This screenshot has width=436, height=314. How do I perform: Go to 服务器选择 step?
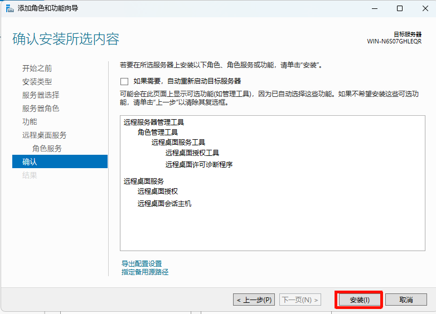pyautogui.click(x=40, y=95)
